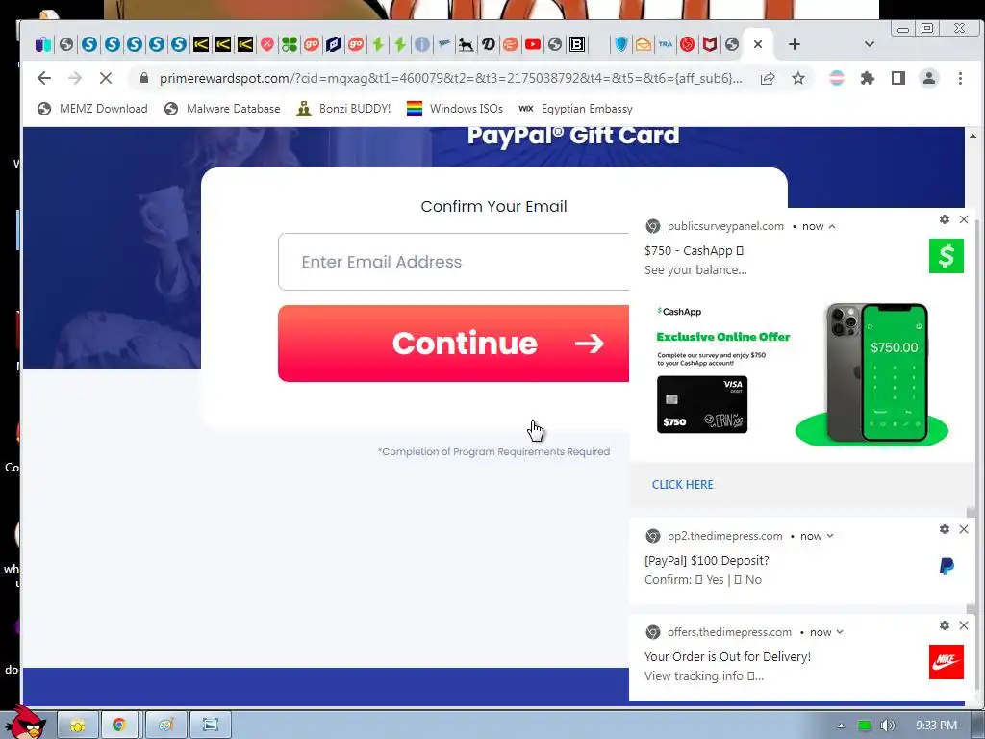This screenshot has height=739, width=985.
Task: Click the Nike logo in notification
Action: click(x=947, y=662)
